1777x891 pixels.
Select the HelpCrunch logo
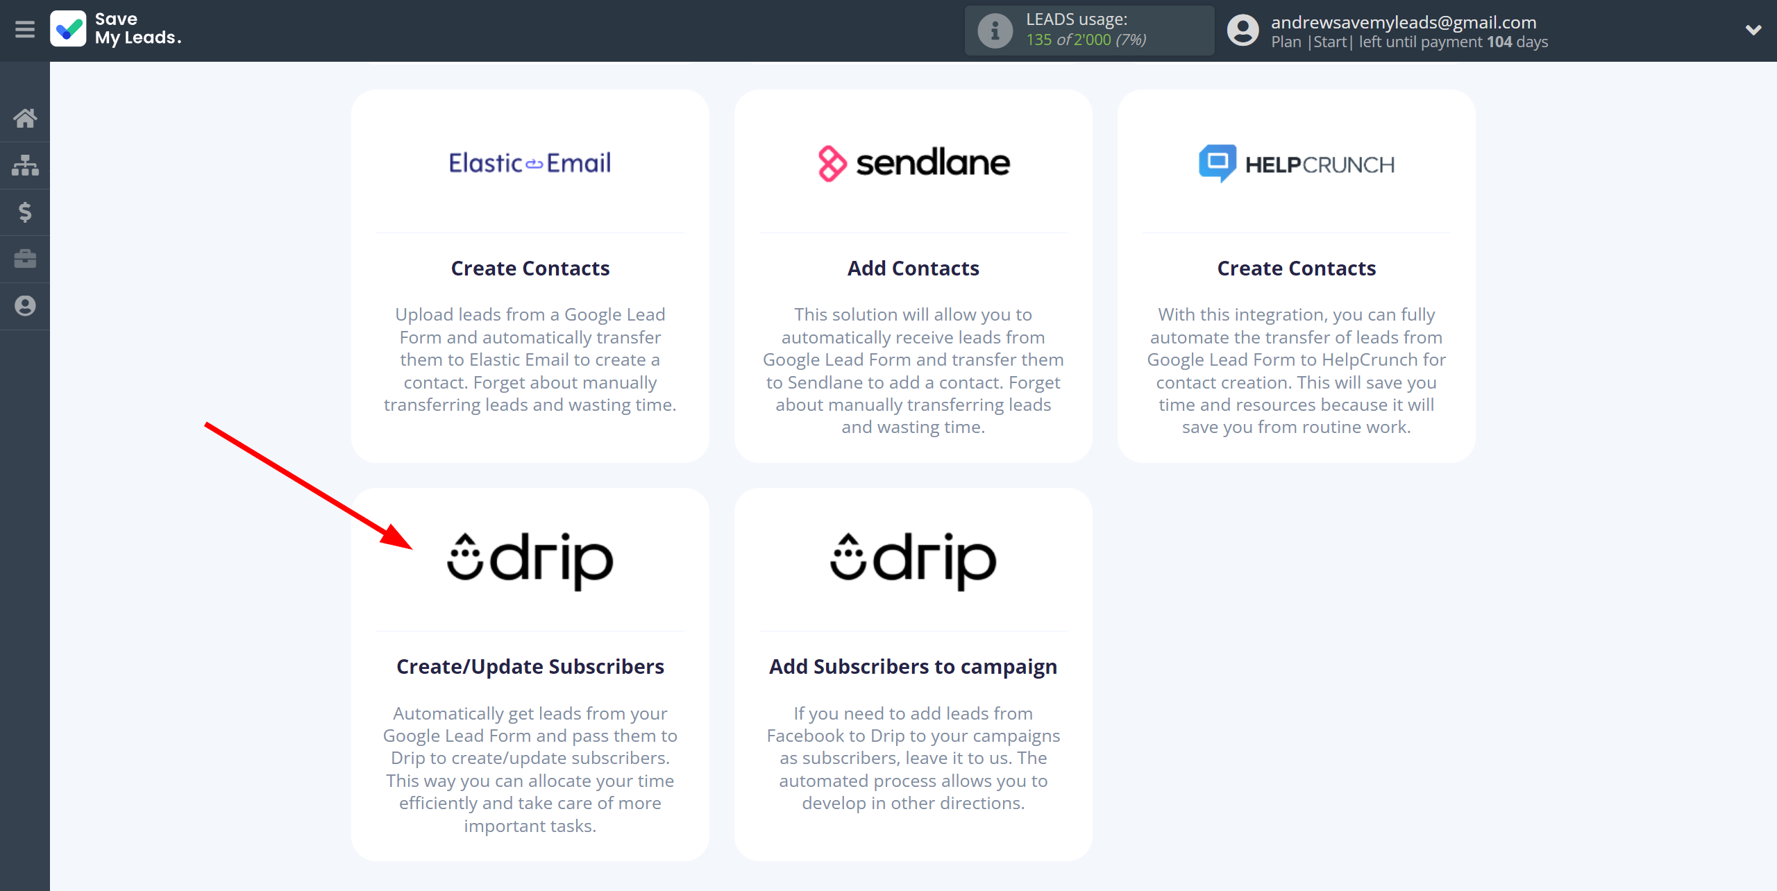coord(1297,164)
